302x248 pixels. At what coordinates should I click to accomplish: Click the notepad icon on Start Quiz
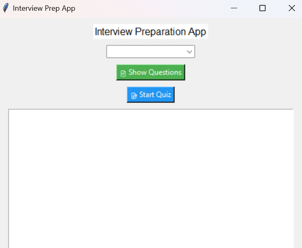coord(134,95)
